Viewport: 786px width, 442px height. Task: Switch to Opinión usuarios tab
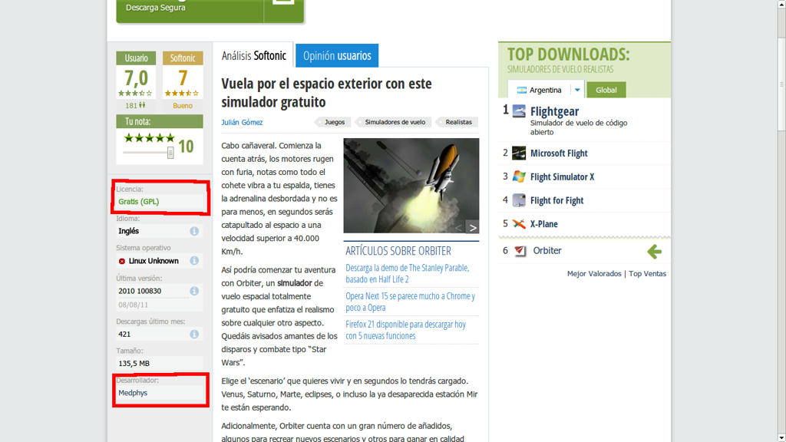coord(337,55)
